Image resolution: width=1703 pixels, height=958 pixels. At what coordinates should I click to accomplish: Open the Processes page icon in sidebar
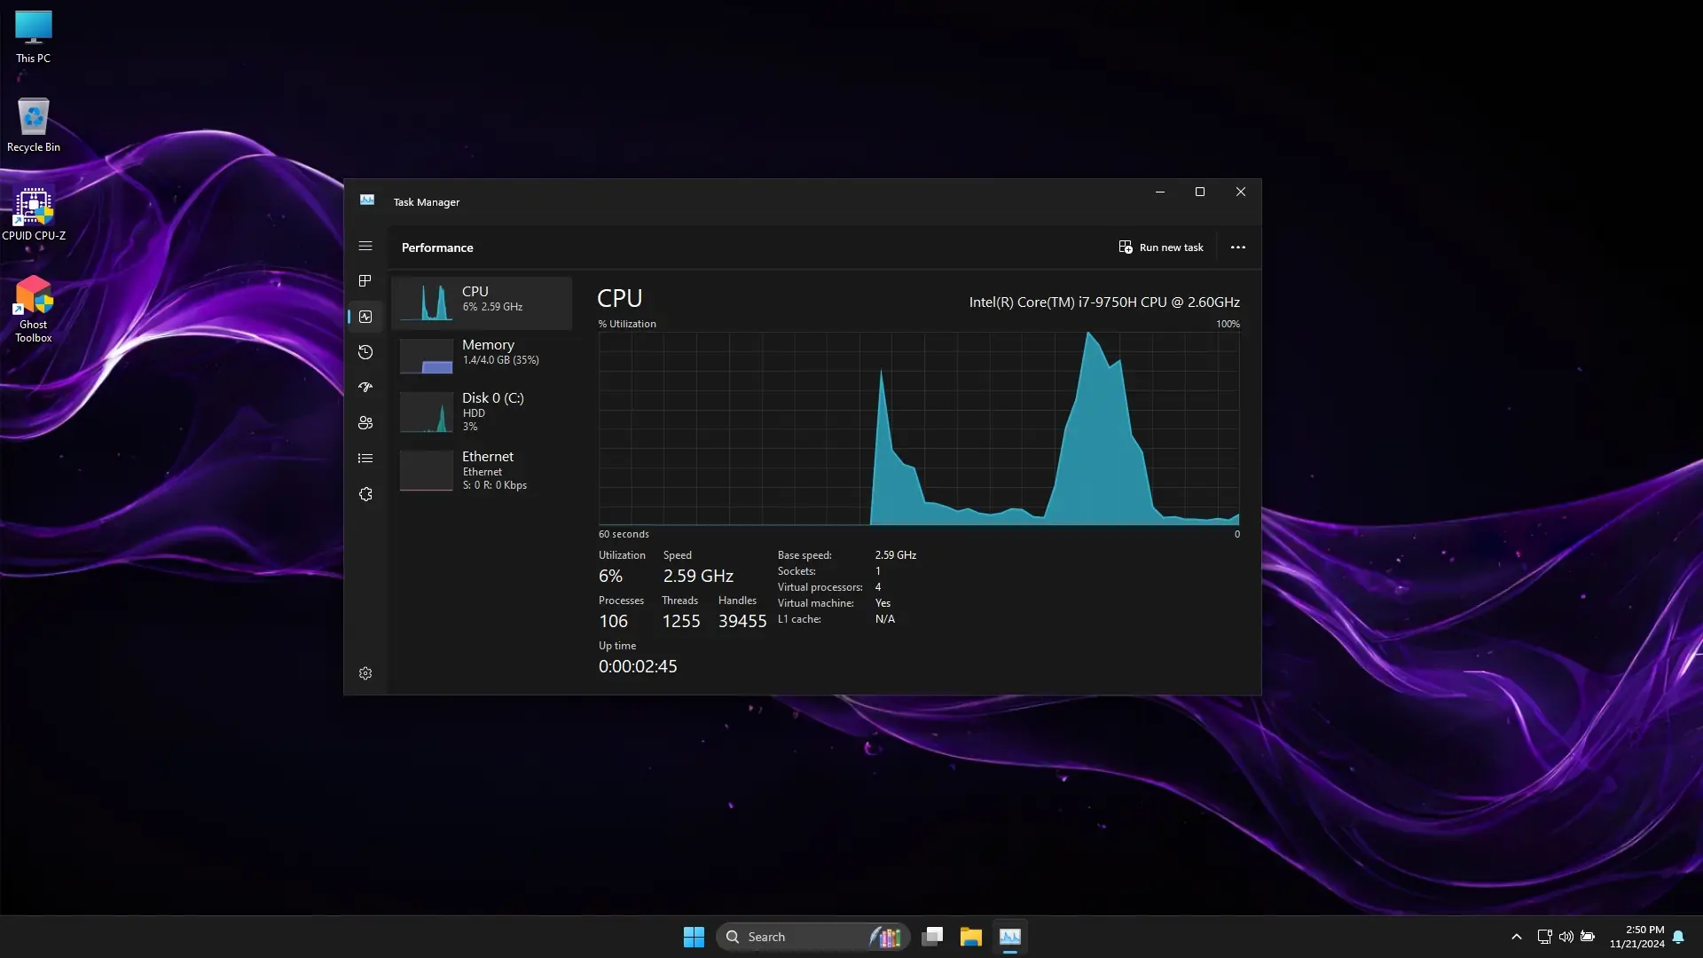[365, 281]
